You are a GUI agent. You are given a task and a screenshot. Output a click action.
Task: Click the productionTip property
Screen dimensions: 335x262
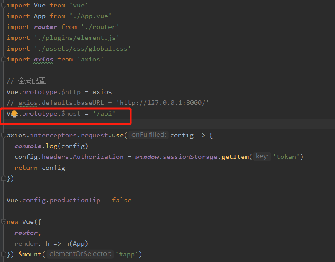point(75,200)
